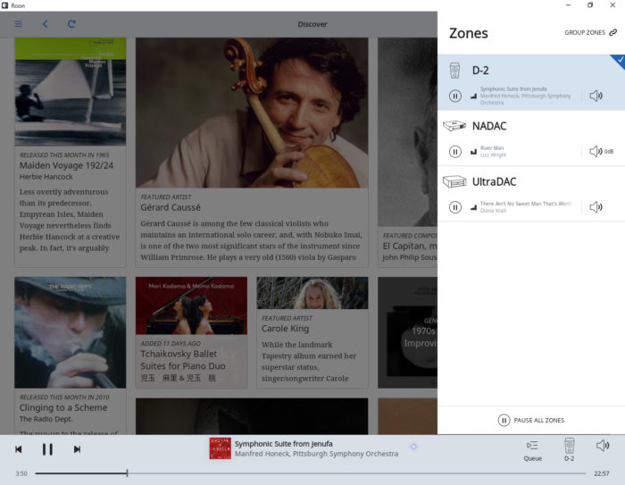This screenshot has height=485, width=625.
Task: Open Maiden Voyage album cover
Action: [71, 92]
